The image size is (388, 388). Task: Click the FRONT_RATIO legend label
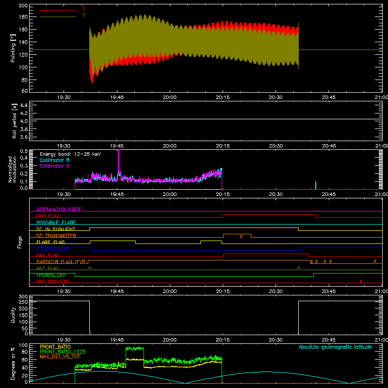click(x=55, y=347)
